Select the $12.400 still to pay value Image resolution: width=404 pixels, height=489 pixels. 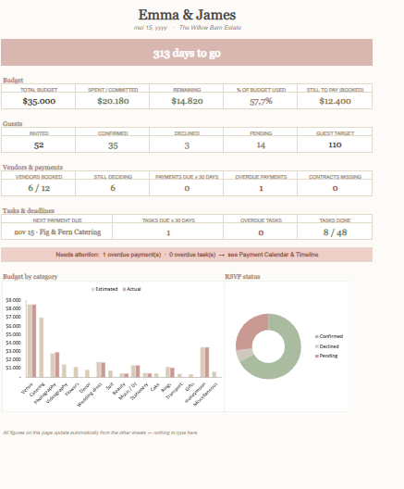(x=335, y=101)
